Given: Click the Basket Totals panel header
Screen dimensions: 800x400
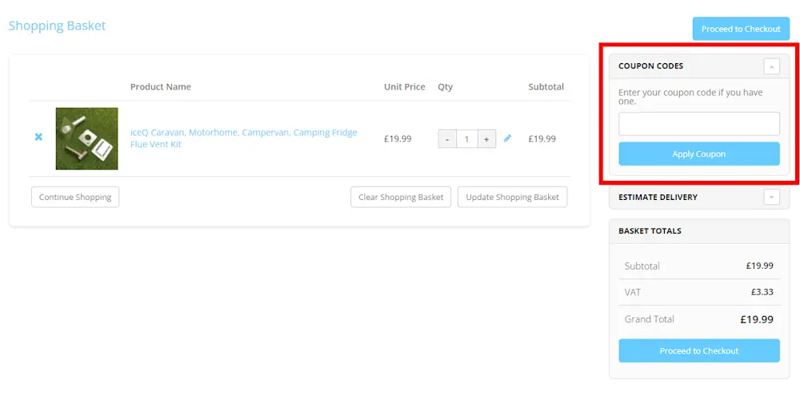Looking at the screenshot, I should click(x=650, y=231).
